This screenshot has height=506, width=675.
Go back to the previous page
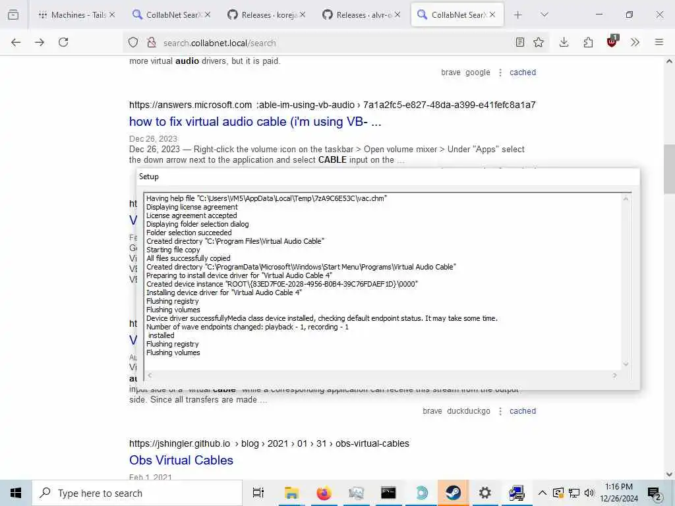point(16,42)
